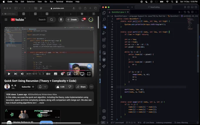
Task: Toggle YouTube autoplay switch
Action: pos(48,74)
